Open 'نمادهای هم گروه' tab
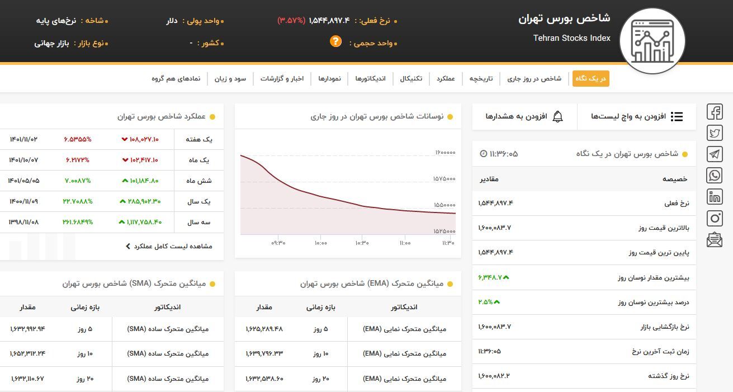 176,79
